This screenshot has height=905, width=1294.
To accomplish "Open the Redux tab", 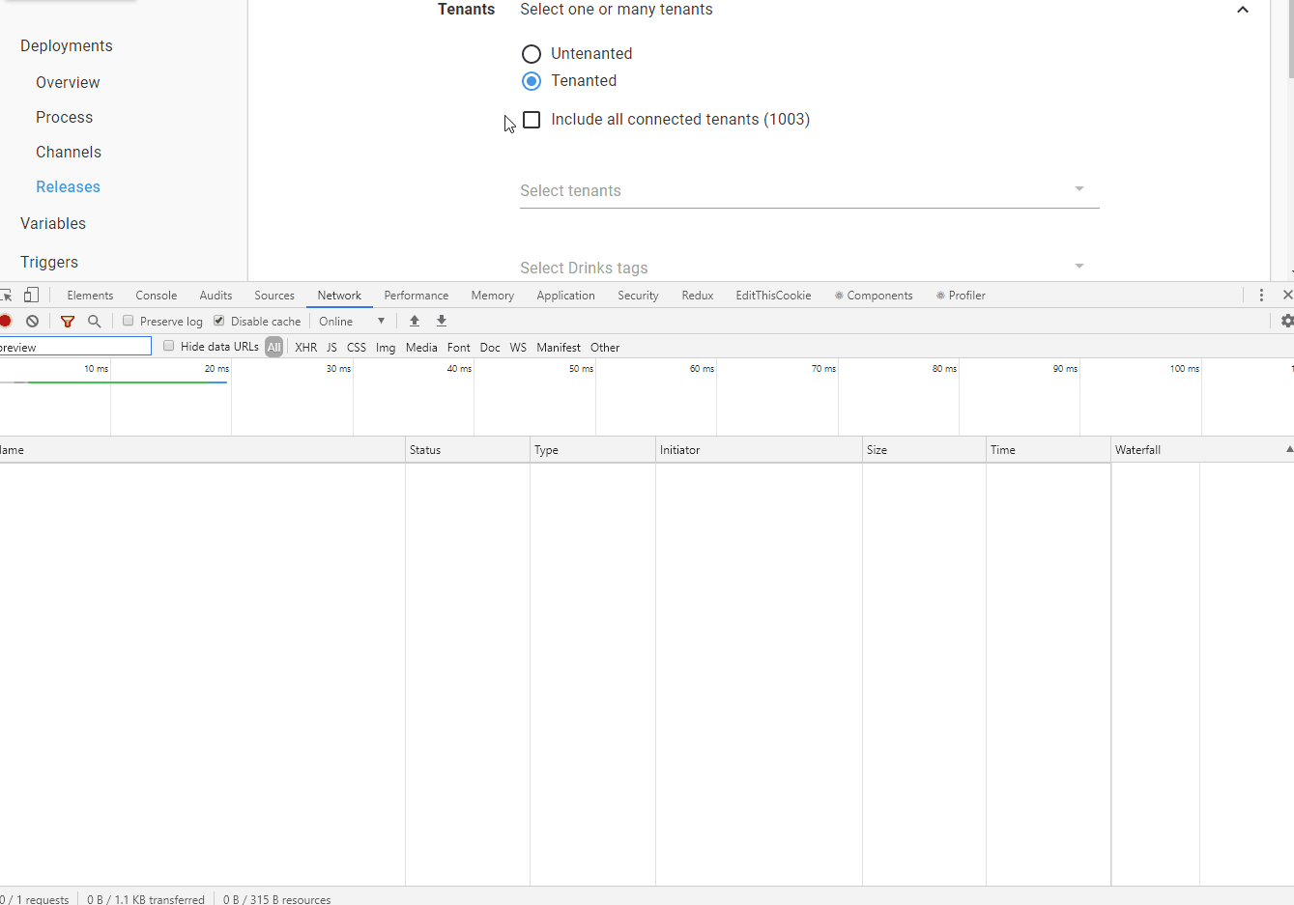I will coord(698,296).
